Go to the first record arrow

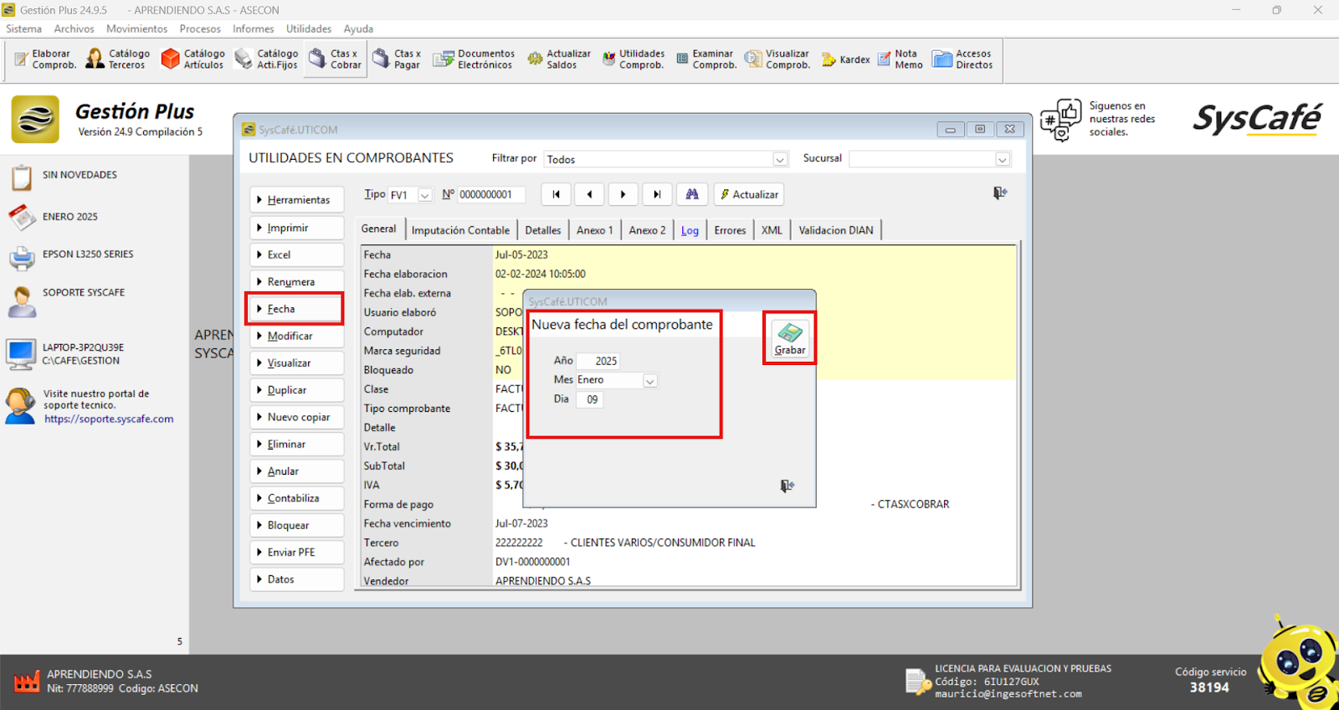click(556, 194)
